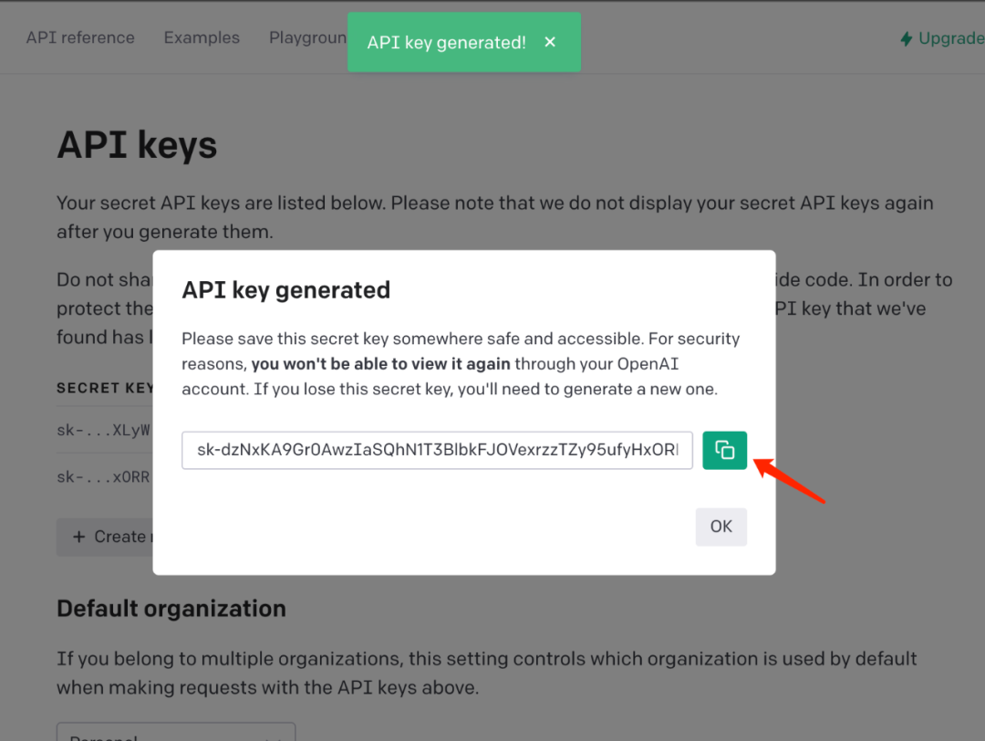The image size is (985, 741).
Task: Go to the Examples page
Action: pos(202,37)
